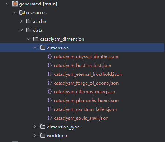Viewport: 165px width, 142px height.
Task: Select cataclysm_pharaohs_bane.json file
Action: (86, 101)
